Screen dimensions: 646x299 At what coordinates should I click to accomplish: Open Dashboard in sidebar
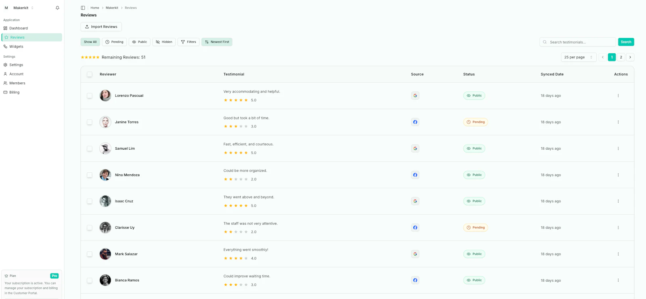(32, 28)
